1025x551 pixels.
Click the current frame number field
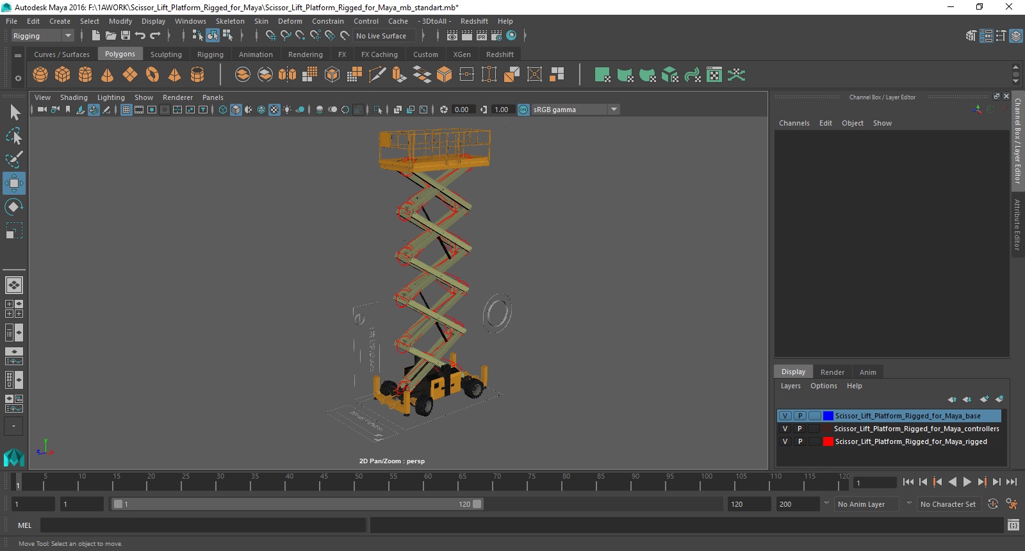click(875, 482)
